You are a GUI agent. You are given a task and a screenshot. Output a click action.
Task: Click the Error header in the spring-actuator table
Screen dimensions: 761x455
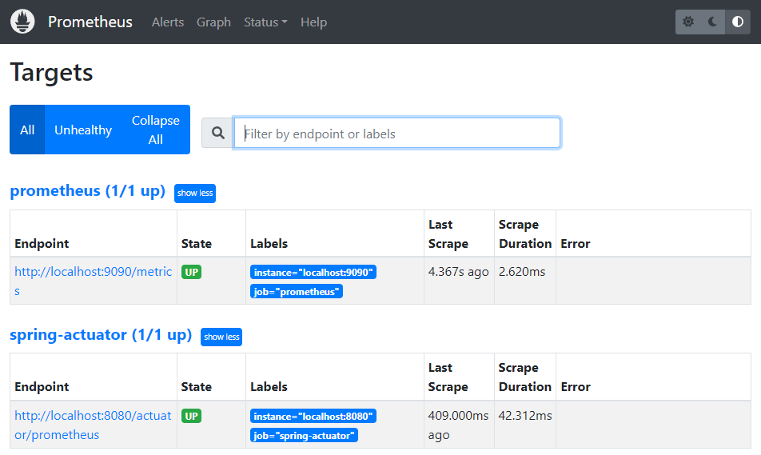point(576,387)
